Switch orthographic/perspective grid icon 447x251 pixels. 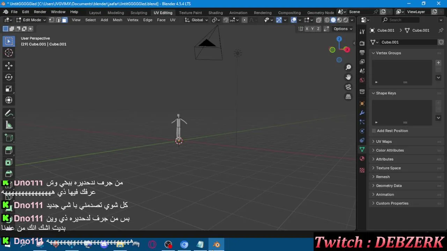click(348, 97)
